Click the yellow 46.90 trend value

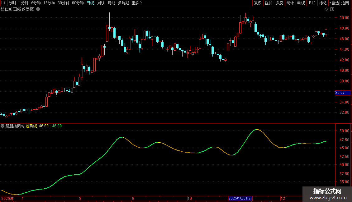click(44, 126)
